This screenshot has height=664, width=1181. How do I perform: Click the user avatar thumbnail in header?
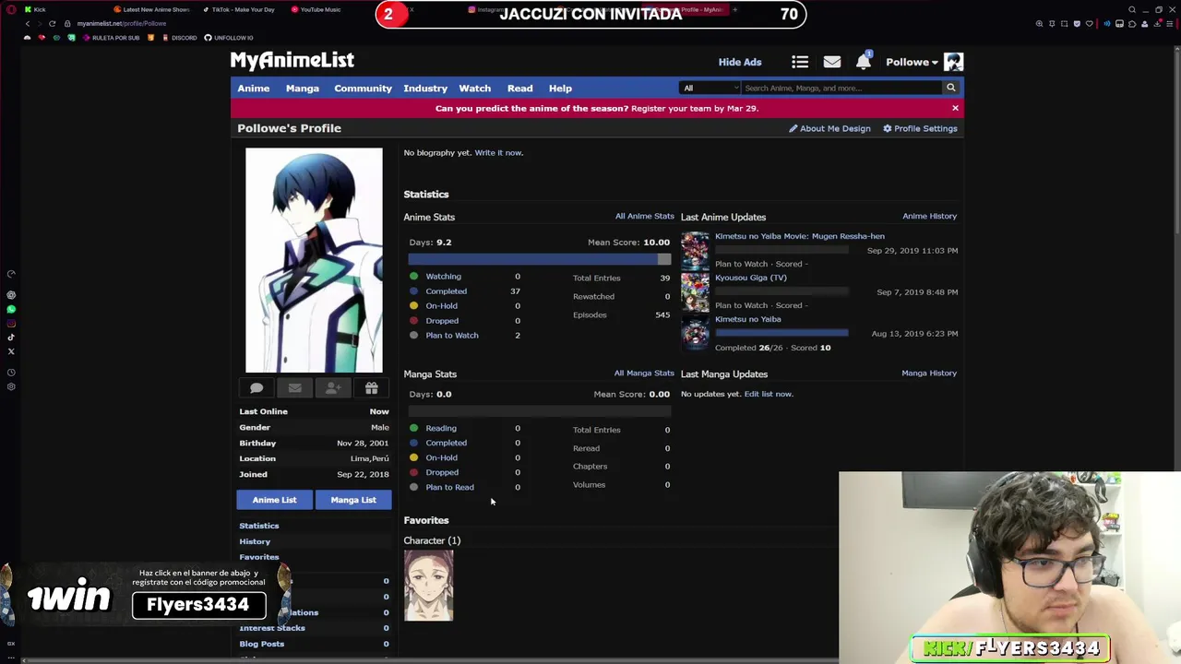point(953,62)
